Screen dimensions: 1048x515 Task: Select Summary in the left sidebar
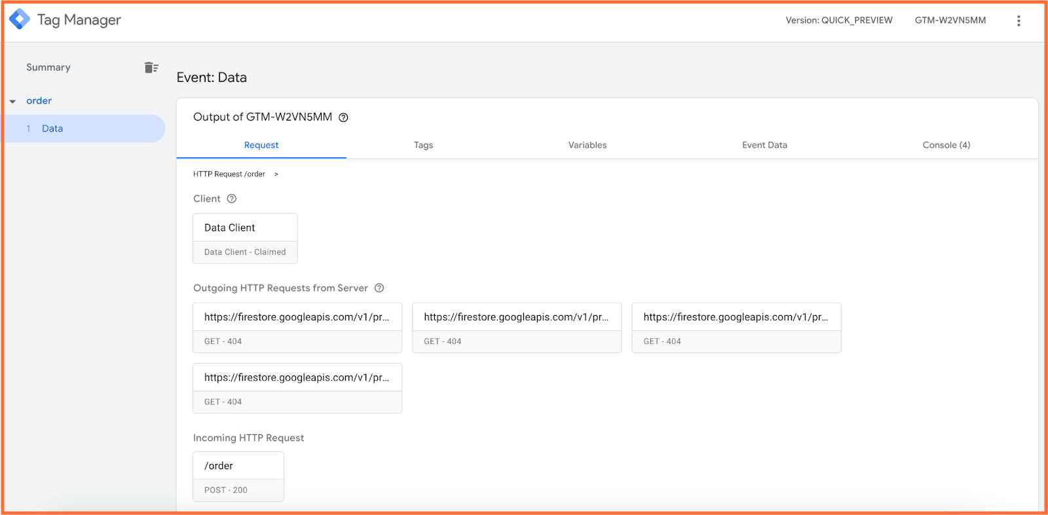[48, 67]
